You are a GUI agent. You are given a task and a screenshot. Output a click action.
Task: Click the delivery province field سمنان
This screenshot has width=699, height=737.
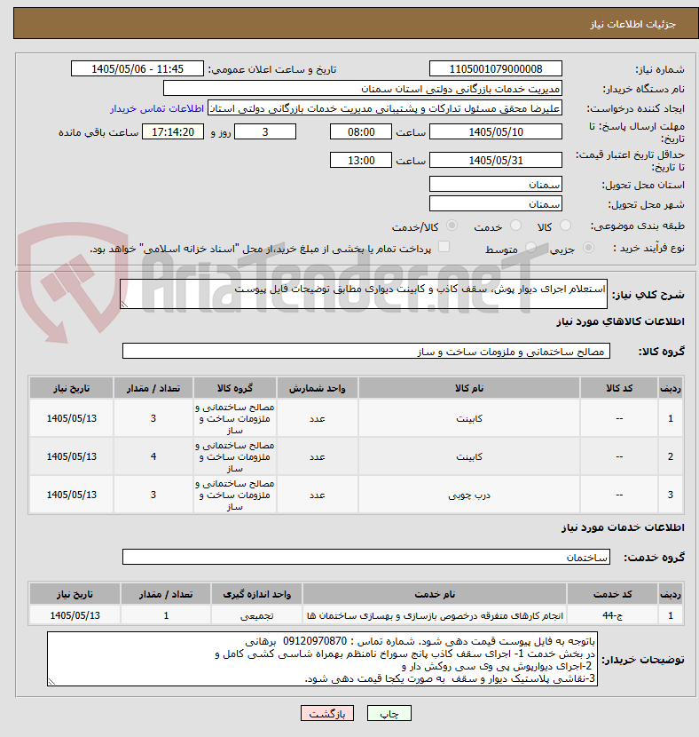coord(496,185)
